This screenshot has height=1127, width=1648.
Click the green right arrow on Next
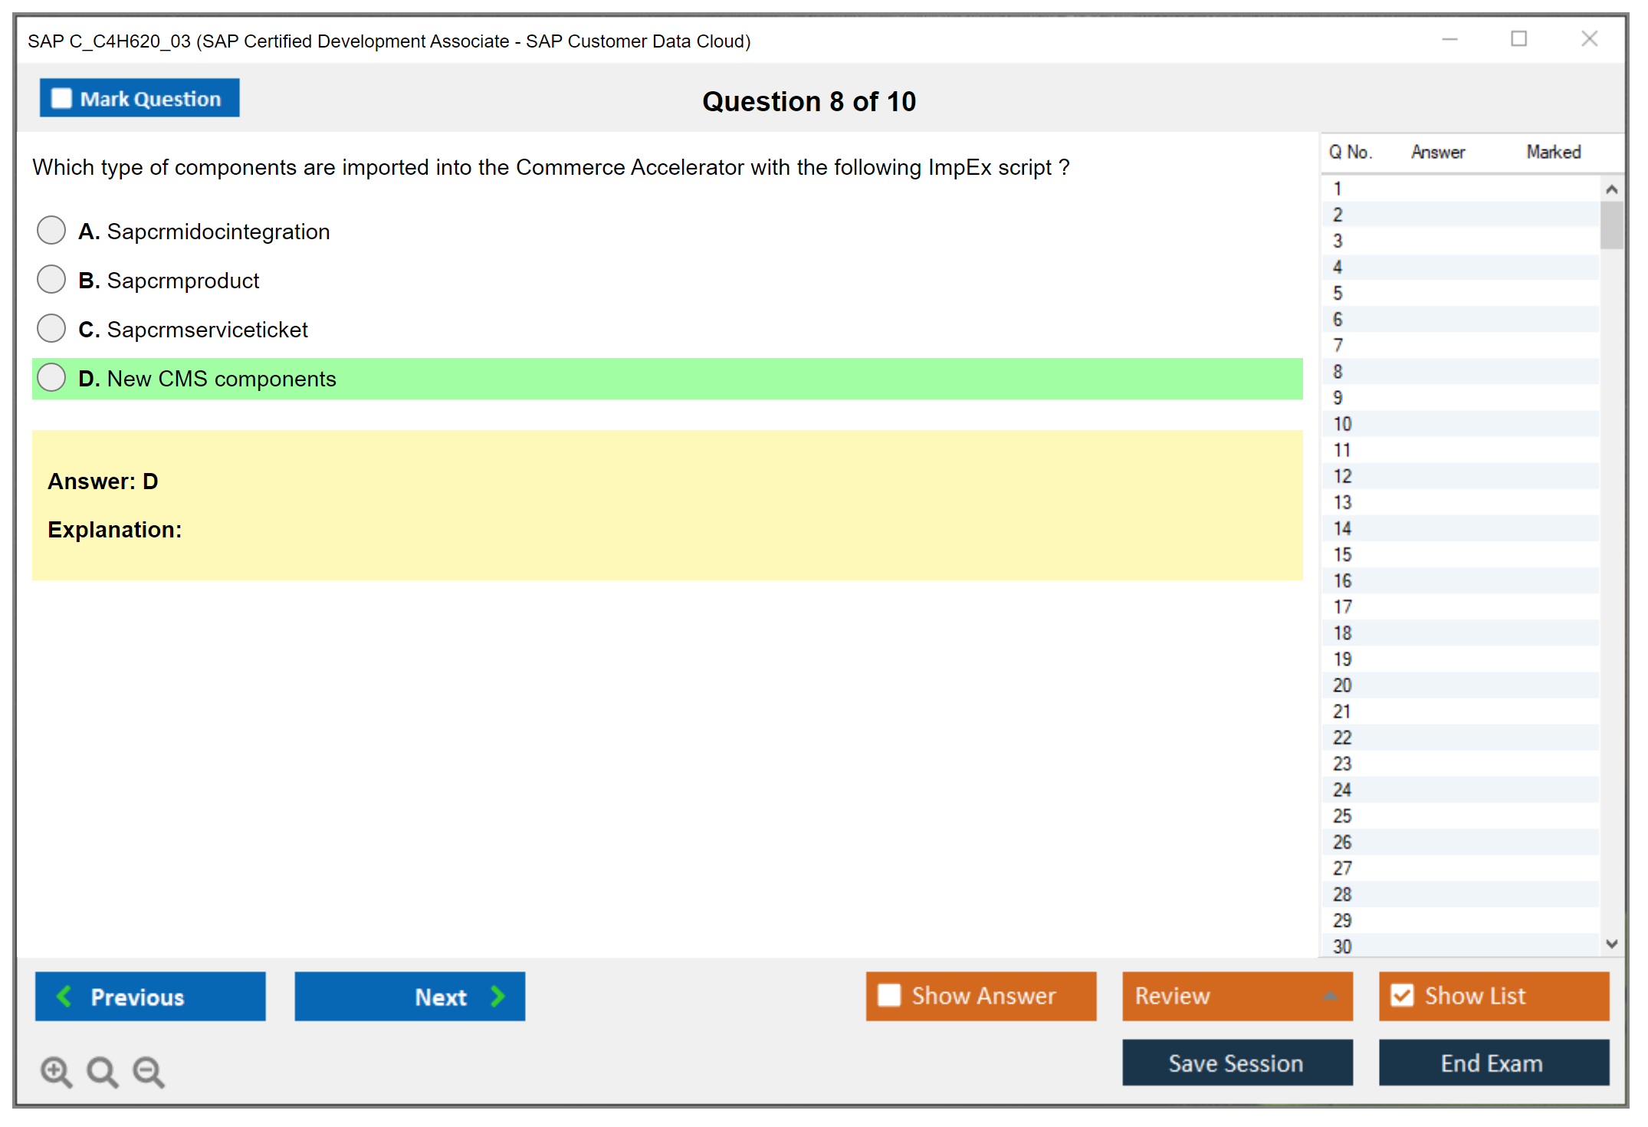point(497,996)
